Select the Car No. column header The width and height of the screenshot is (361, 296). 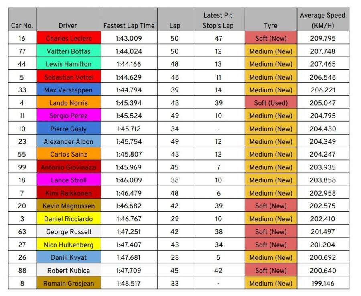[22, 20]
